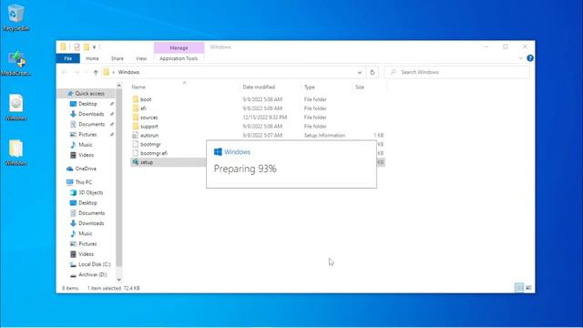Sort by the Name column header
The image size is (583, 328).
(x=138, y=87)
